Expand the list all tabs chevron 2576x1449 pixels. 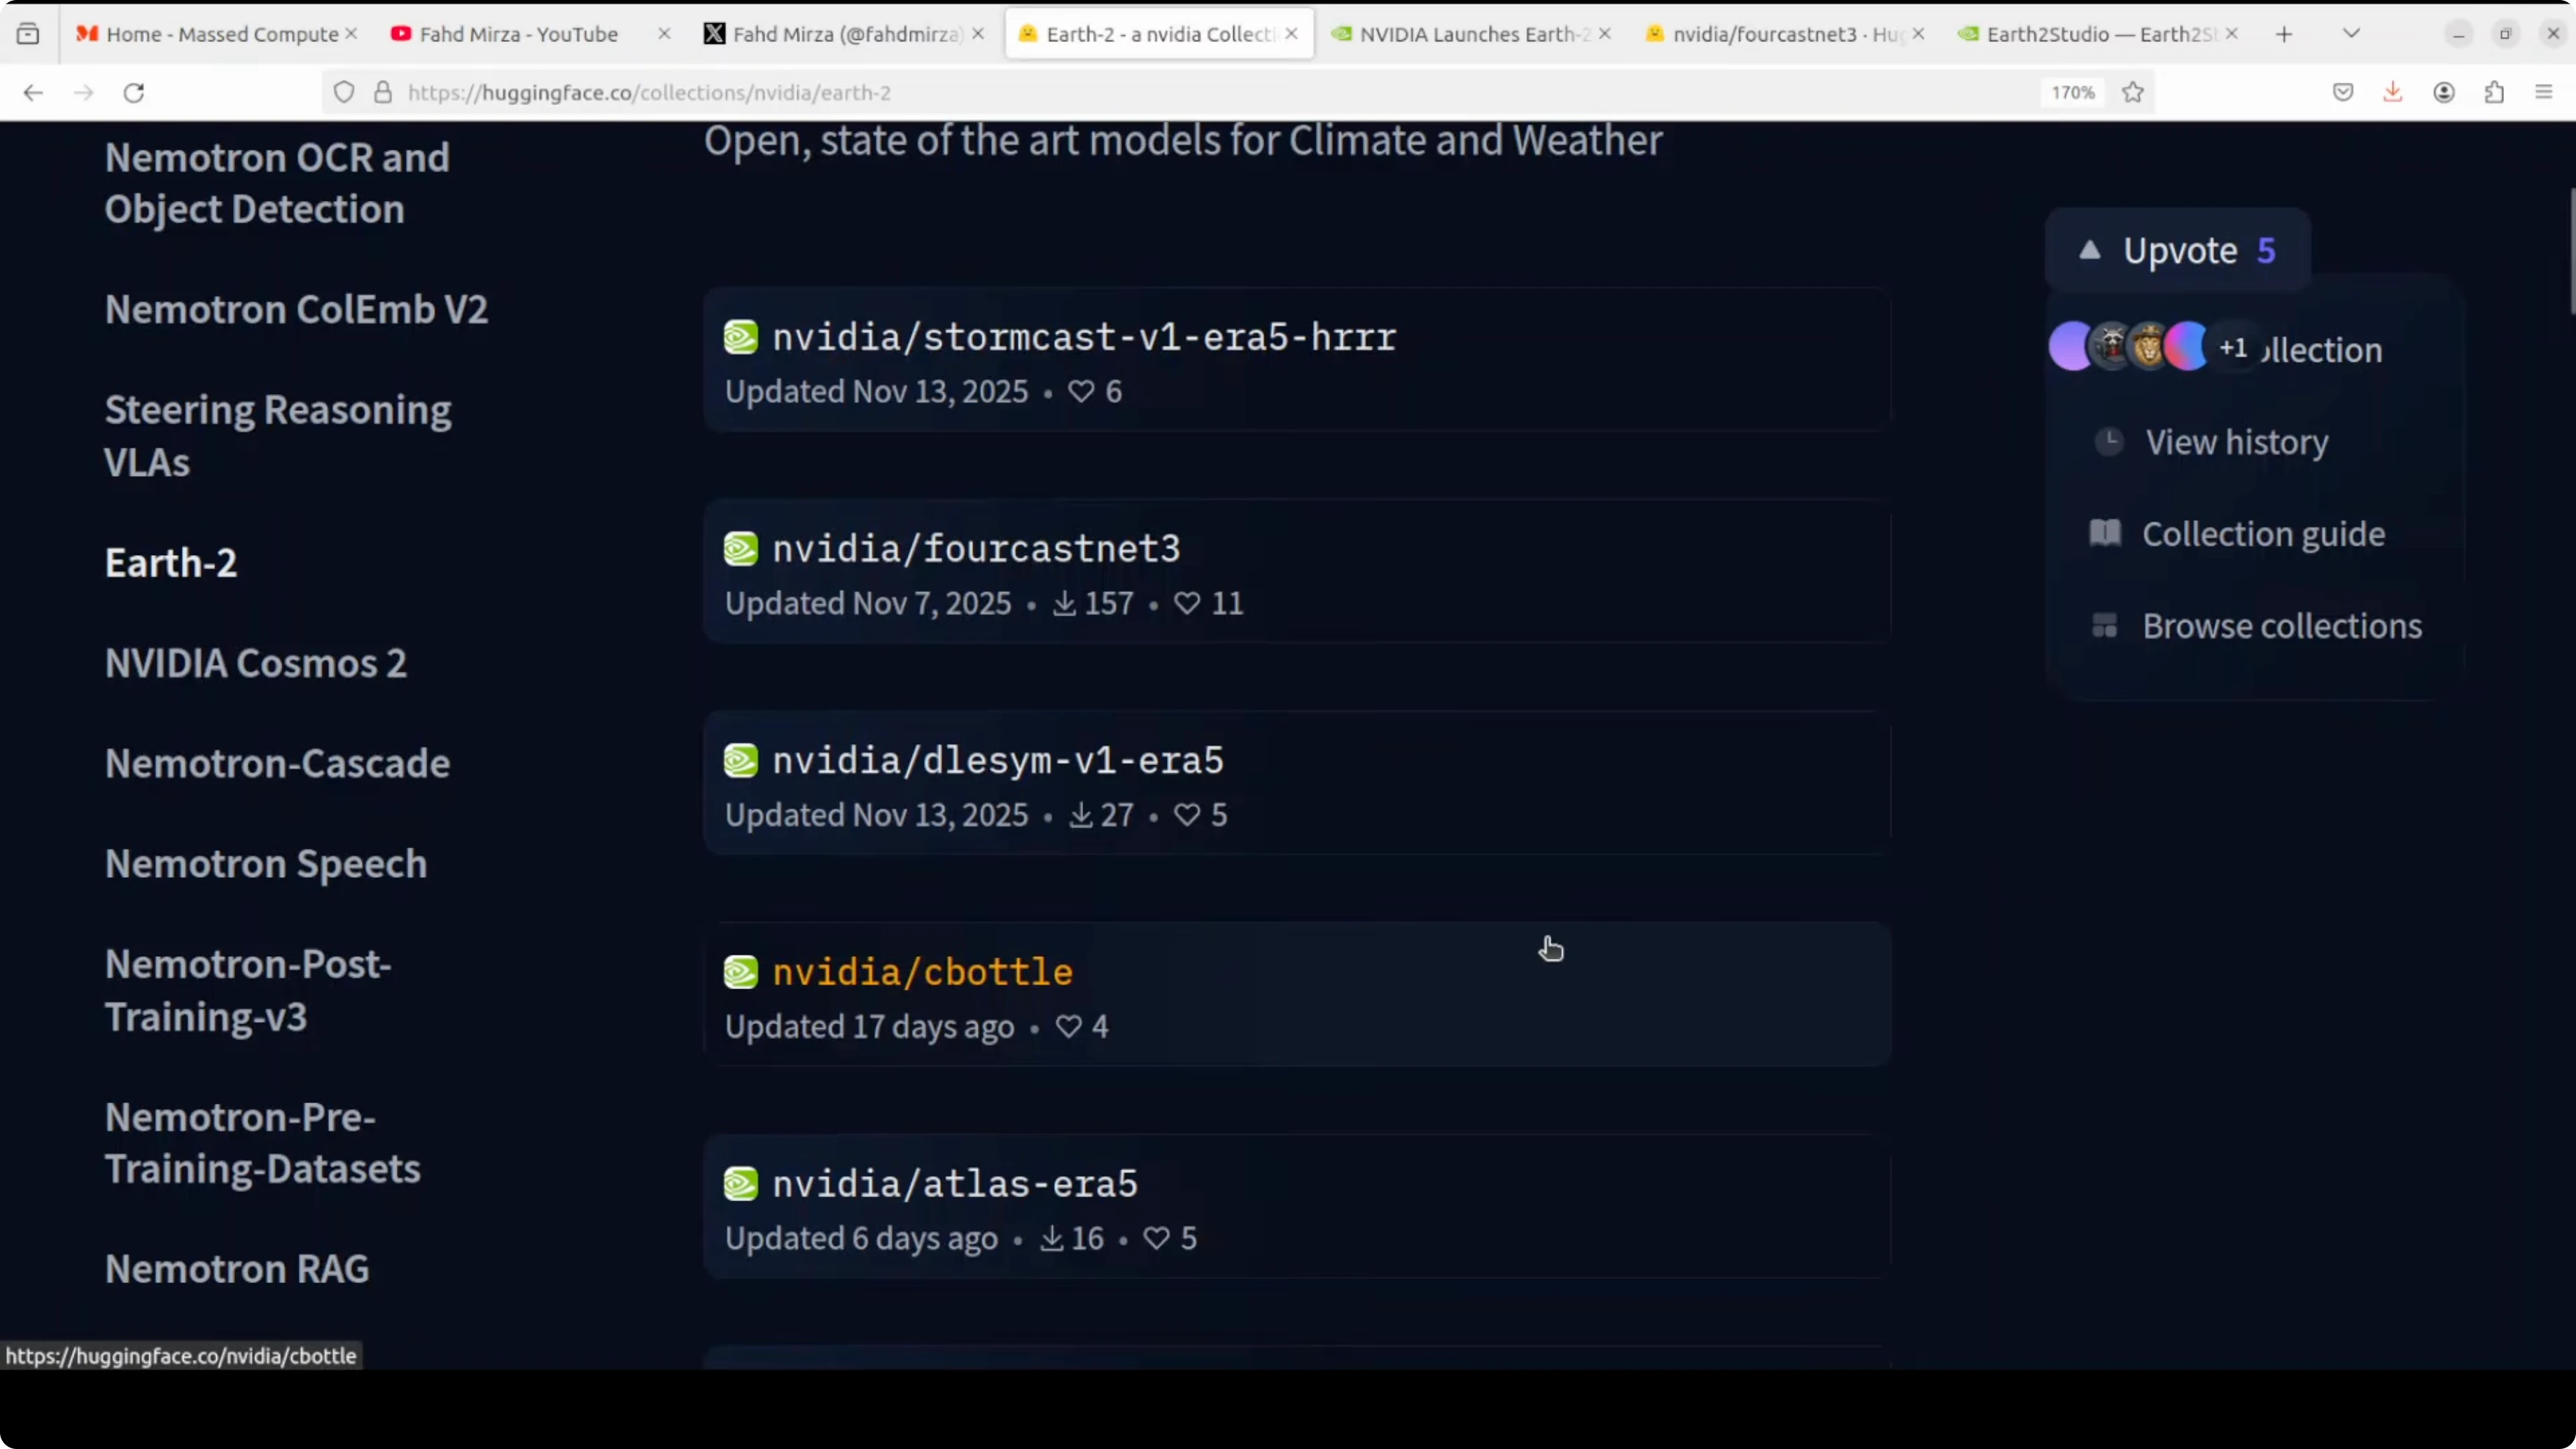coord(2352,34)
